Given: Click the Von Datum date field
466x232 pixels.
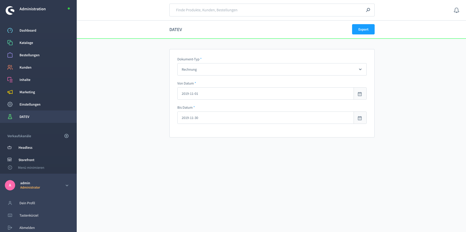Looking at the screenshot, I should 265,94.
